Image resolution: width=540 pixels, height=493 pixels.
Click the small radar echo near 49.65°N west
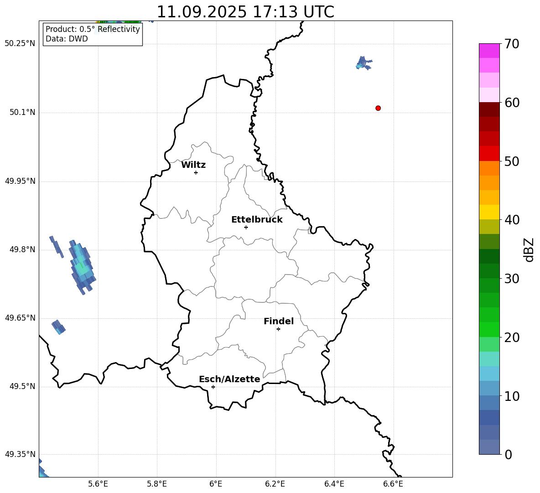click(58, 327)
